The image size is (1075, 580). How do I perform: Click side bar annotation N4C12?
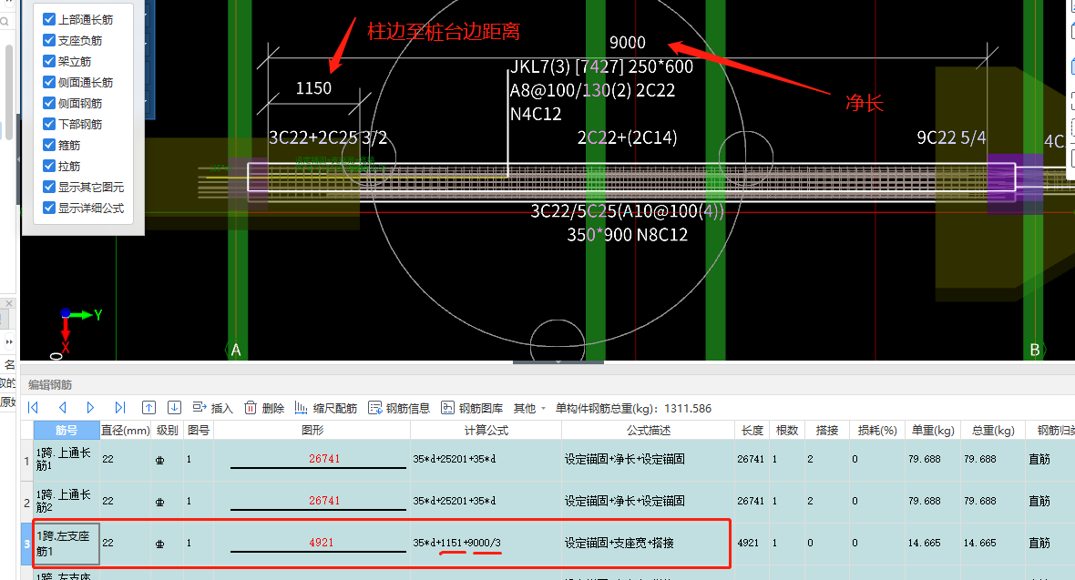coord(536,114)
